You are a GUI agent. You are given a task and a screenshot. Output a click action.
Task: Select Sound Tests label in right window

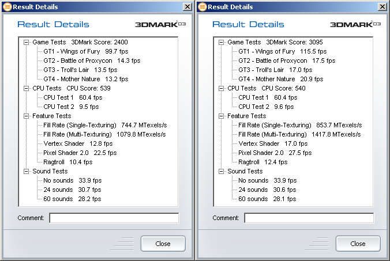245,171
